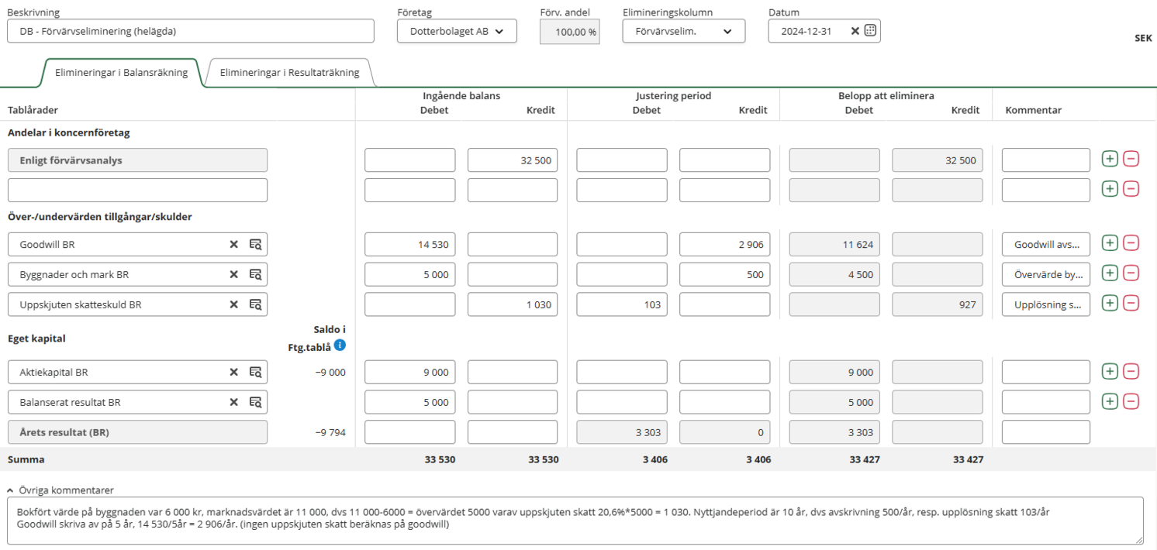1157x550 pixels.
Task: Switch to Elimineringar i Resultaträkning tab
Action: click(289, 73)
